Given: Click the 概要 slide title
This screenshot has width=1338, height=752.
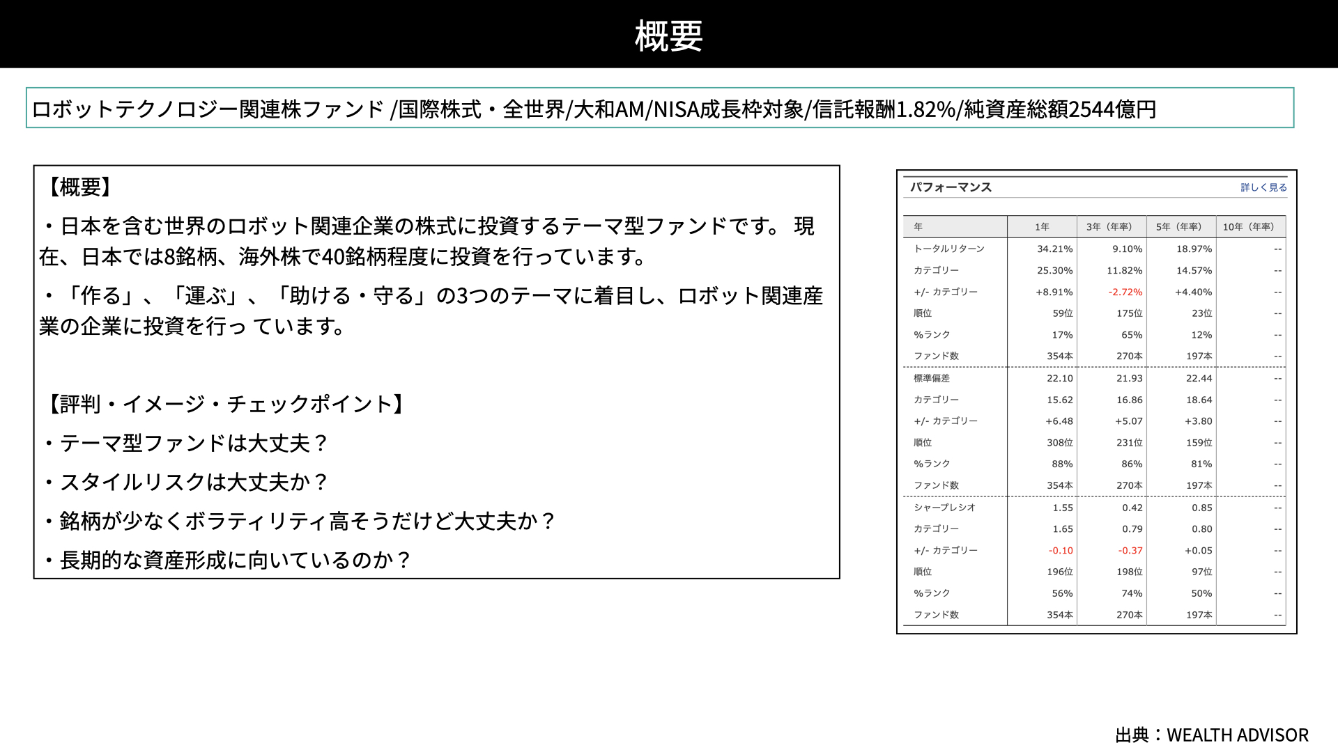Looking at the screenshot, I should point(669,36).
